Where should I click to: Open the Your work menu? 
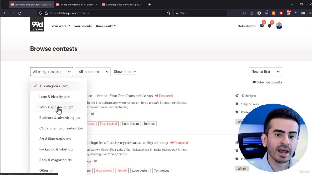(x=61, y=26)
